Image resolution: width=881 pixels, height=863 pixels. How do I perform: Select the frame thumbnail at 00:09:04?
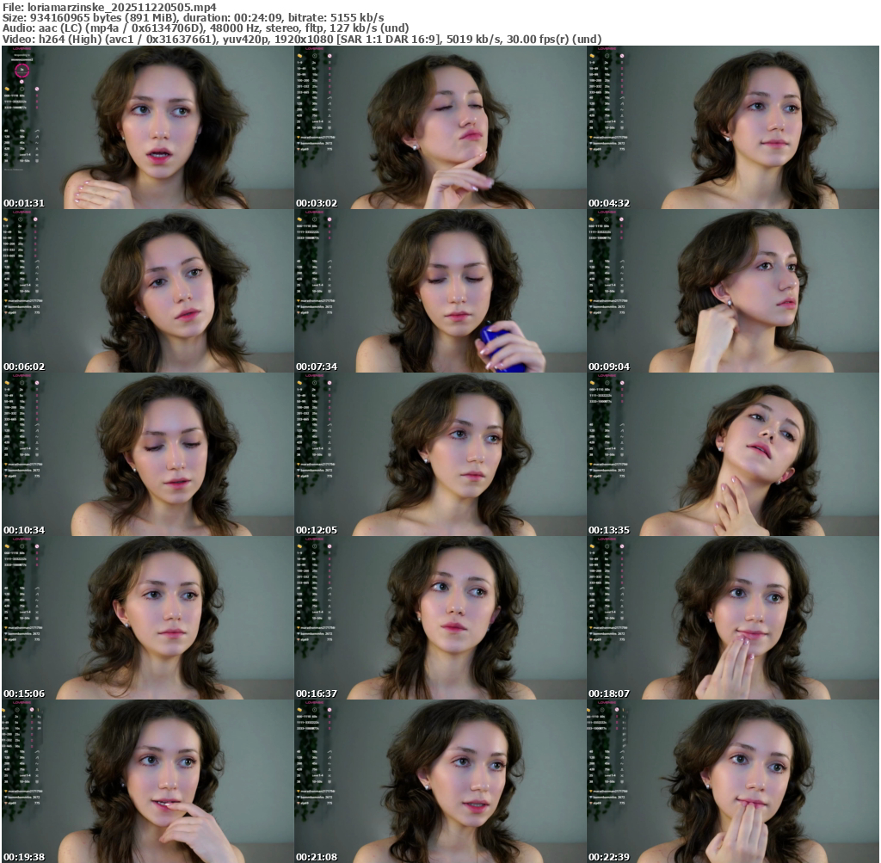733,291
